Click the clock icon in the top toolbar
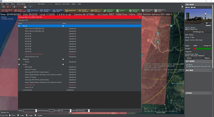 pos(3,7)
